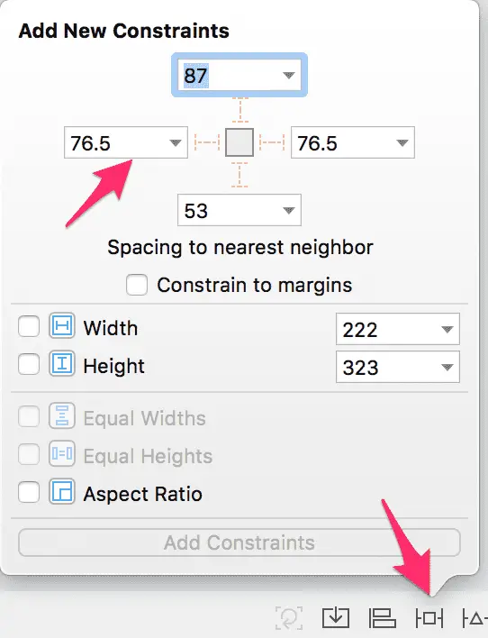Check the Width constraint checkbox

pyautogui.click(x=29, y=326)
